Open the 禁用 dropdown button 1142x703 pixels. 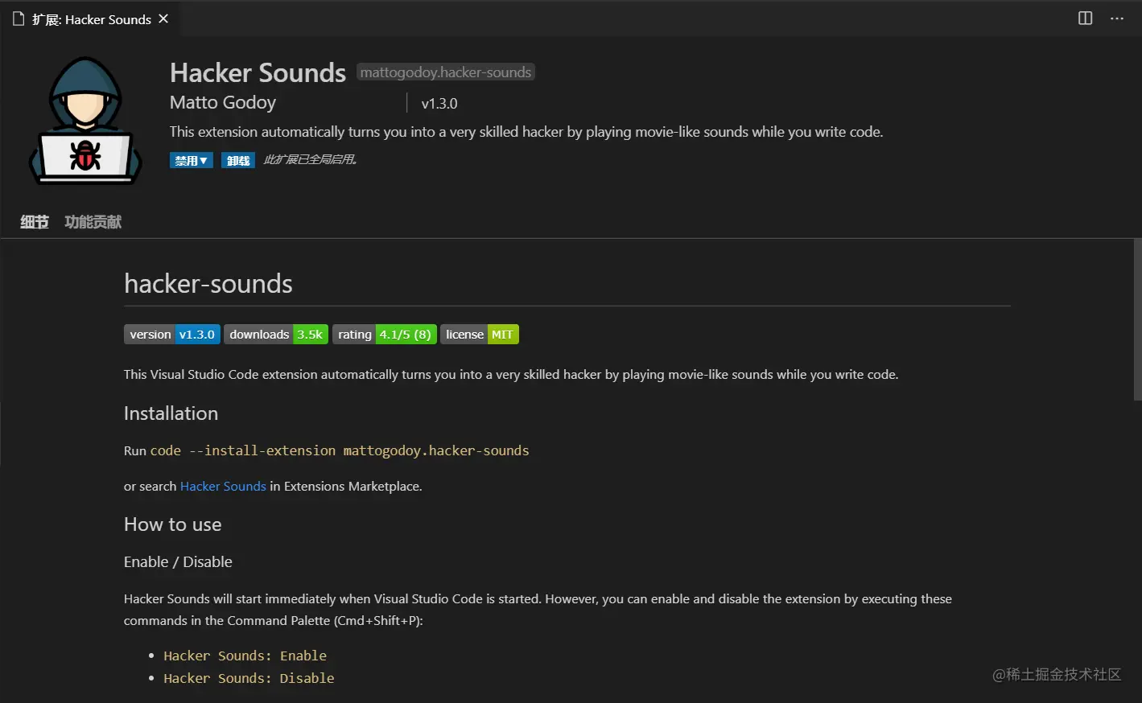click(x=192, y=160)
